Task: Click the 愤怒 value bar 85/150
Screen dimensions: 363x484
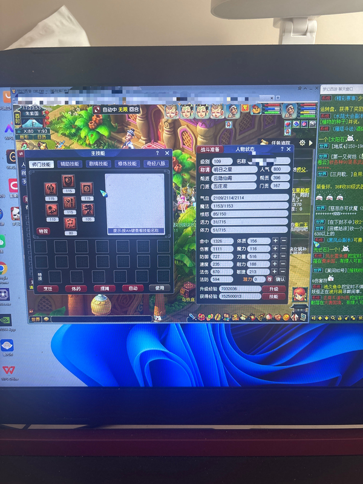Action: (x=250, y=214)
